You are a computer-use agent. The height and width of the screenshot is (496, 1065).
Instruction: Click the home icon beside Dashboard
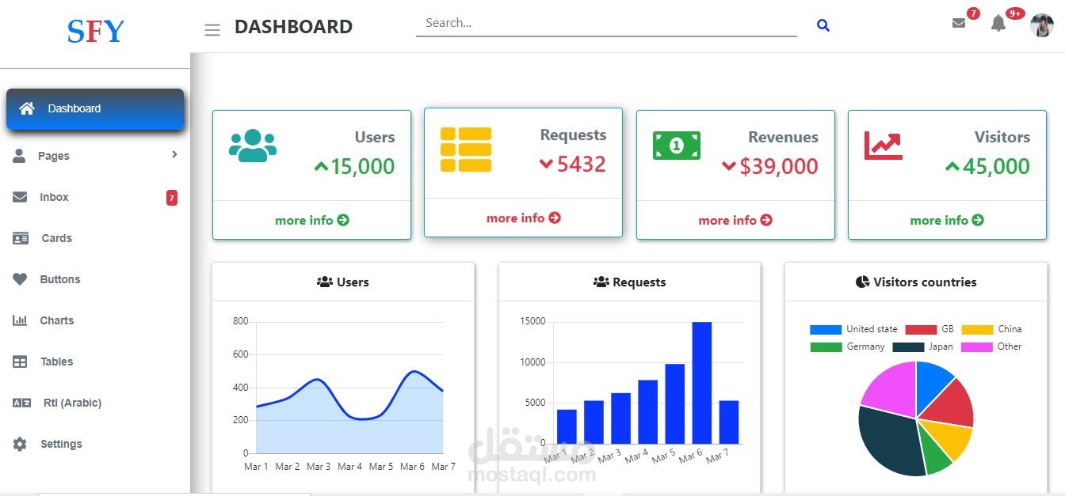coord(27,108)
